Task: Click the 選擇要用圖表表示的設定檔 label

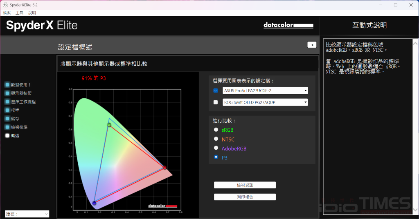Action: click(243, 81)
